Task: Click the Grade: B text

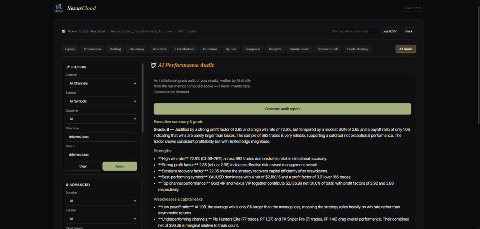Action: (162, 130)
